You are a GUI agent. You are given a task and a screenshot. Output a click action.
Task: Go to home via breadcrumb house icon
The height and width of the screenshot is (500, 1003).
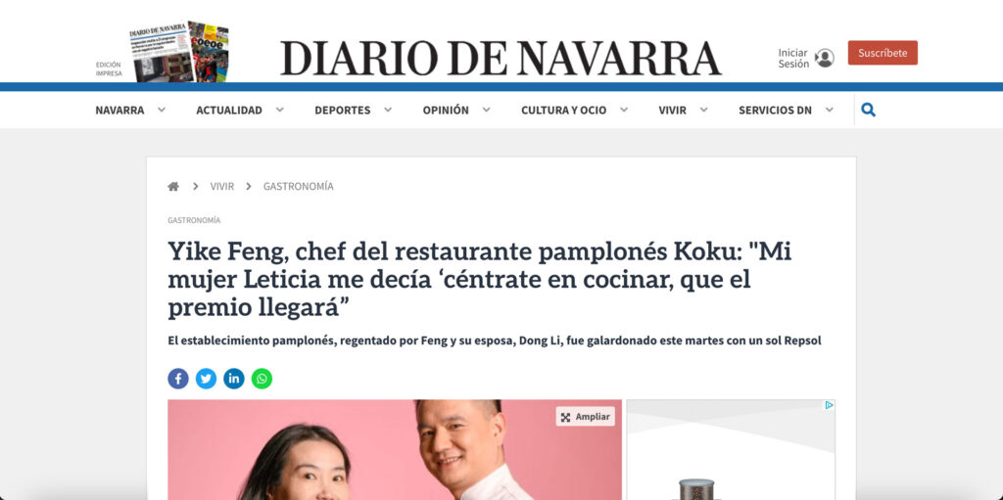173,187
